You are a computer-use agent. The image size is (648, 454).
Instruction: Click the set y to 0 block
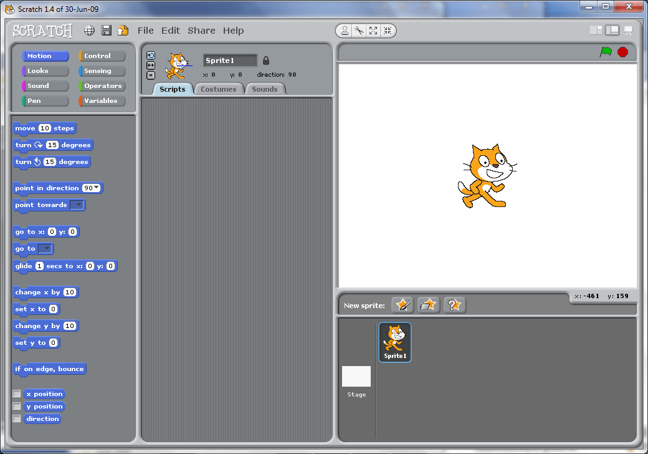tap(36, 343)
